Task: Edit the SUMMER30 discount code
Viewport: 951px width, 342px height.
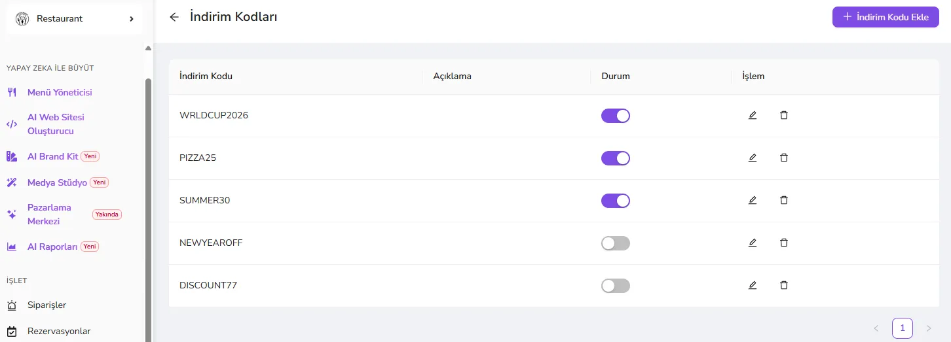Action: [x=753, y=200]
